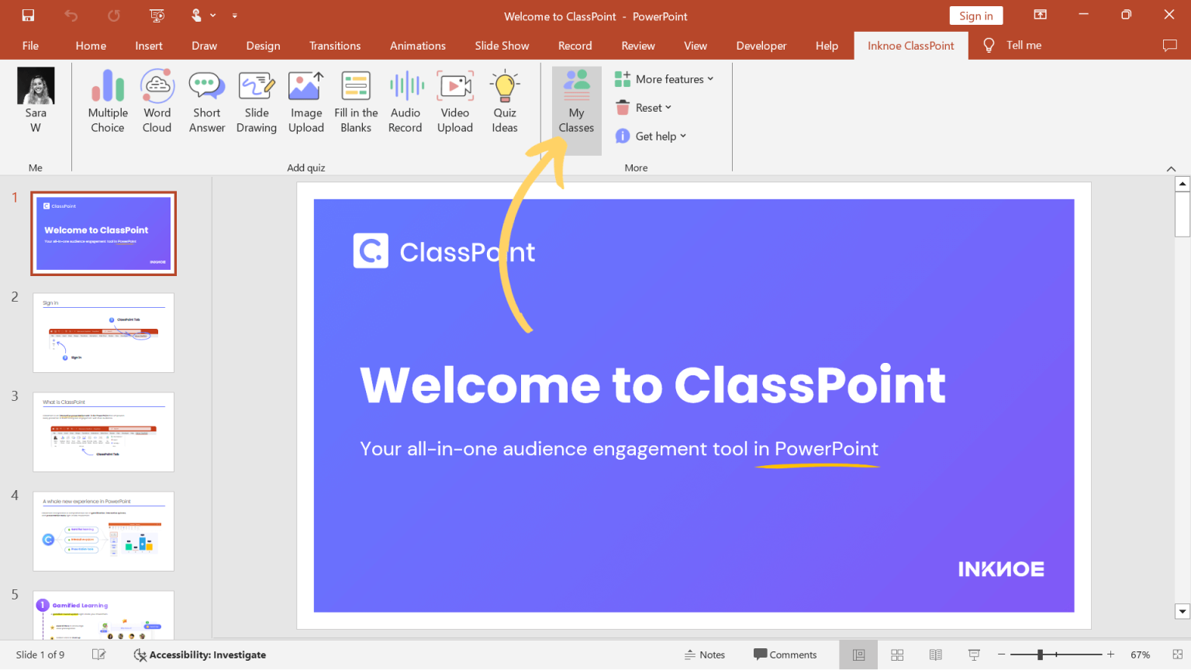
Task: Open the Word Cloud activity
Action: tap(157, 101)
